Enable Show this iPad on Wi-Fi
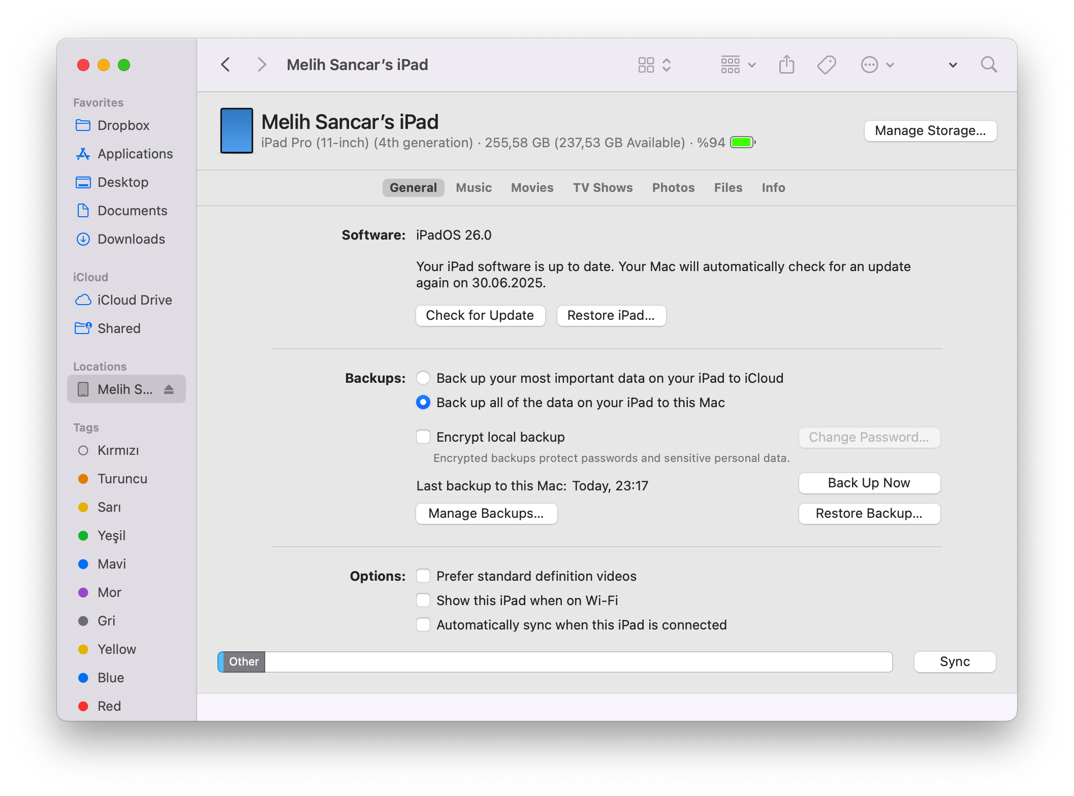Screen dimensions: 1074x796 tap(423, 601)
